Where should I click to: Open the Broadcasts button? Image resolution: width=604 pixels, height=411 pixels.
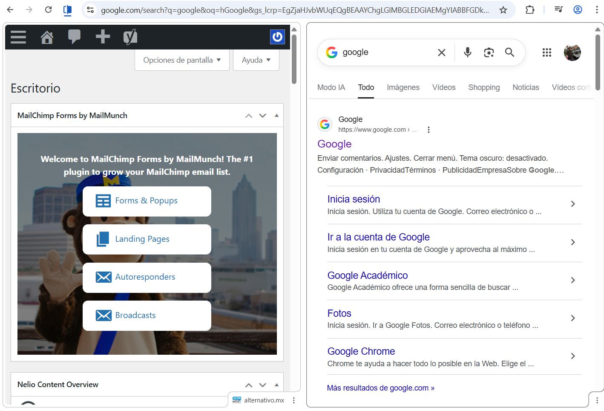point(147,315)
